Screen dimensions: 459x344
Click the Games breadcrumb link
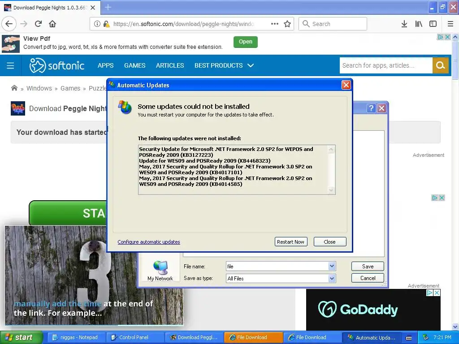point(70,88)
